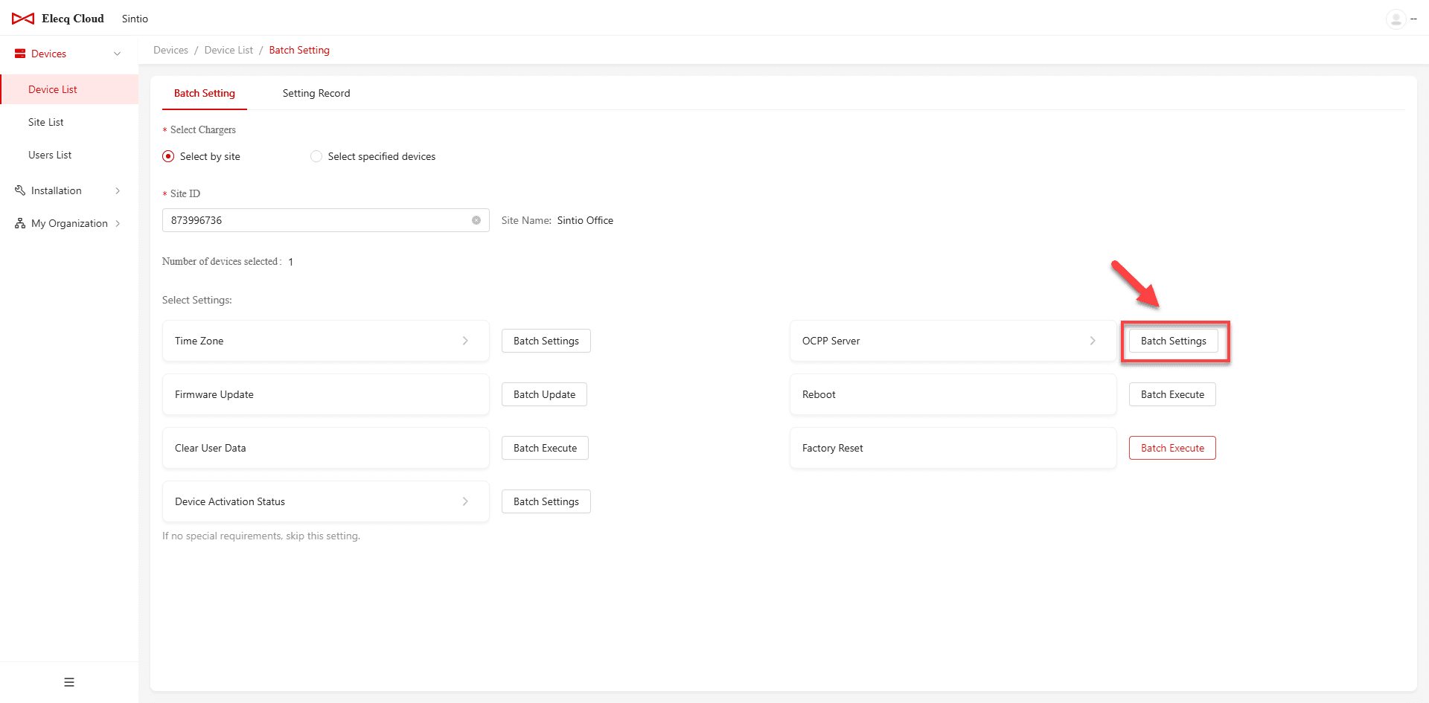Switch to the Setting Record tab
1429x703 pixels.
coord(316,93)
